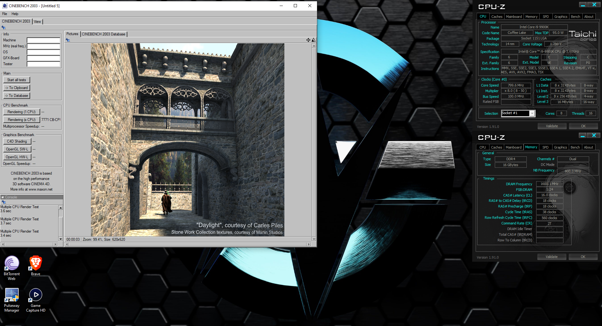
Task: Run the Rendering (1 CPU) benchmark
Action: click(x=22, y=112)
